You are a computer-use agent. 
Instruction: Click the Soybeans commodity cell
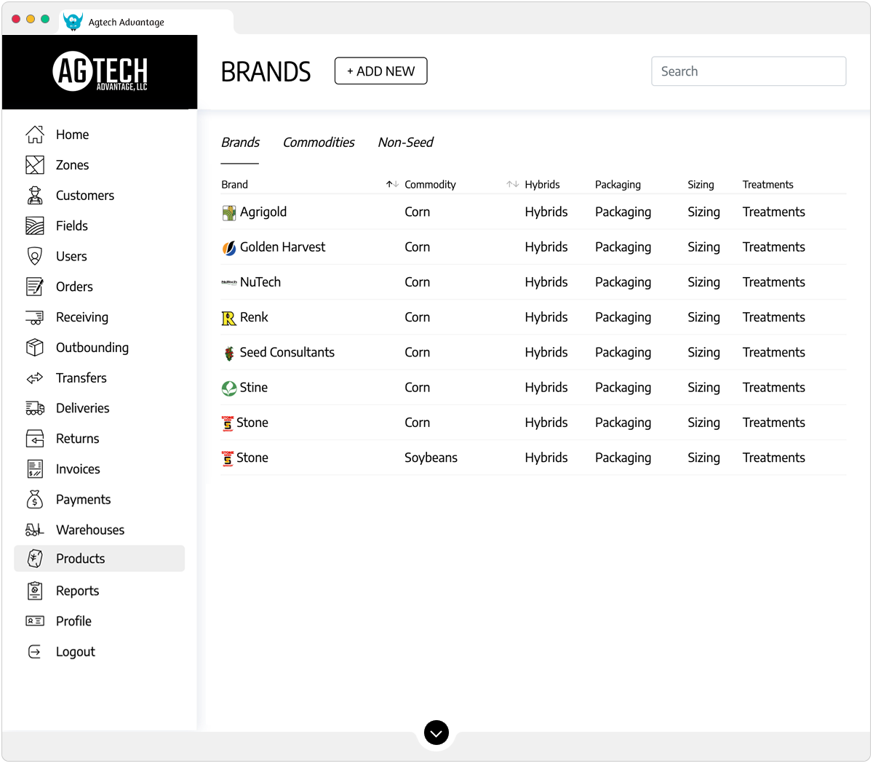[x=431, y=458]
